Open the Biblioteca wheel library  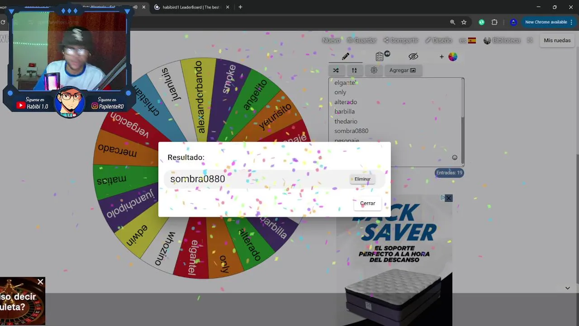pos(502,40)
